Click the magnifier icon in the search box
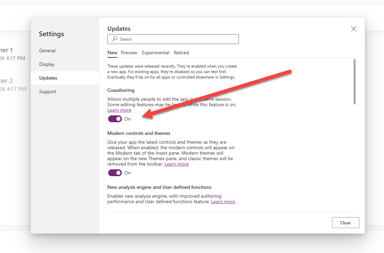 115,39
